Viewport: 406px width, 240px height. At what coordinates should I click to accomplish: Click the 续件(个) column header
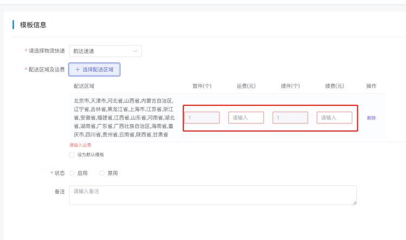(x=290, y=86)
